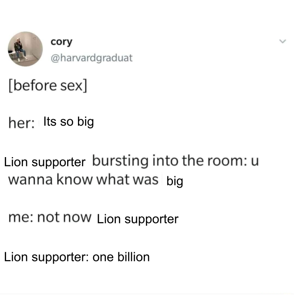The width and height of the screenshot is (294, 295).
Task: Click the word 'sex]' in first line
Action: click(74, 86)
